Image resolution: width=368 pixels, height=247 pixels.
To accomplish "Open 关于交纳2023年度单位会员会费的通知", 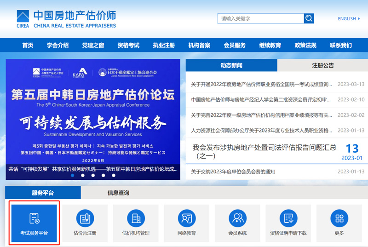I will pos(233,172).
